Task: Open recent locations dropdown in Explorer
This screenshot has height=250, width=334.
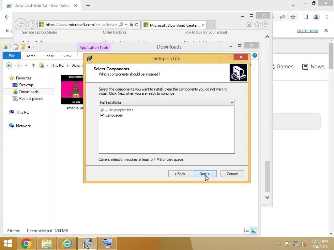Action: coord(26,65)
